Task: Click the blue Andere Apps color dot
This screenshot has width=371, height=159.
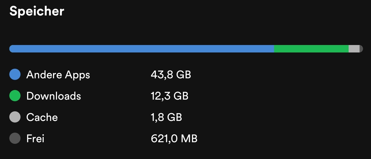Action: tap(15, 75)
